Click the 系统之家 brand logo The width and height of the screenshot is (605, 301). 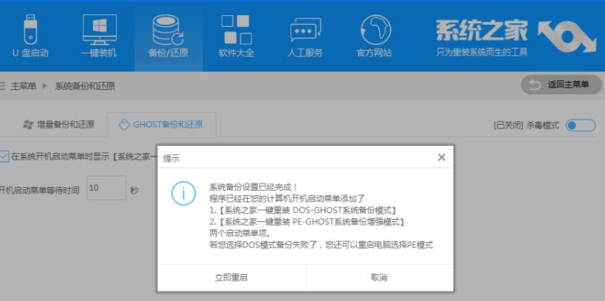click(x=482, y=31)
